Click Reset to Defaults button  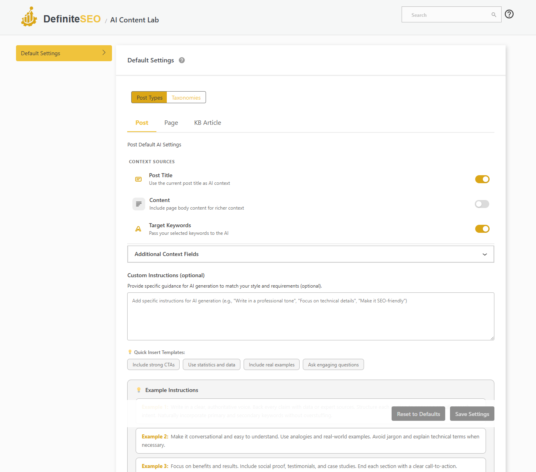pos(418,414)
